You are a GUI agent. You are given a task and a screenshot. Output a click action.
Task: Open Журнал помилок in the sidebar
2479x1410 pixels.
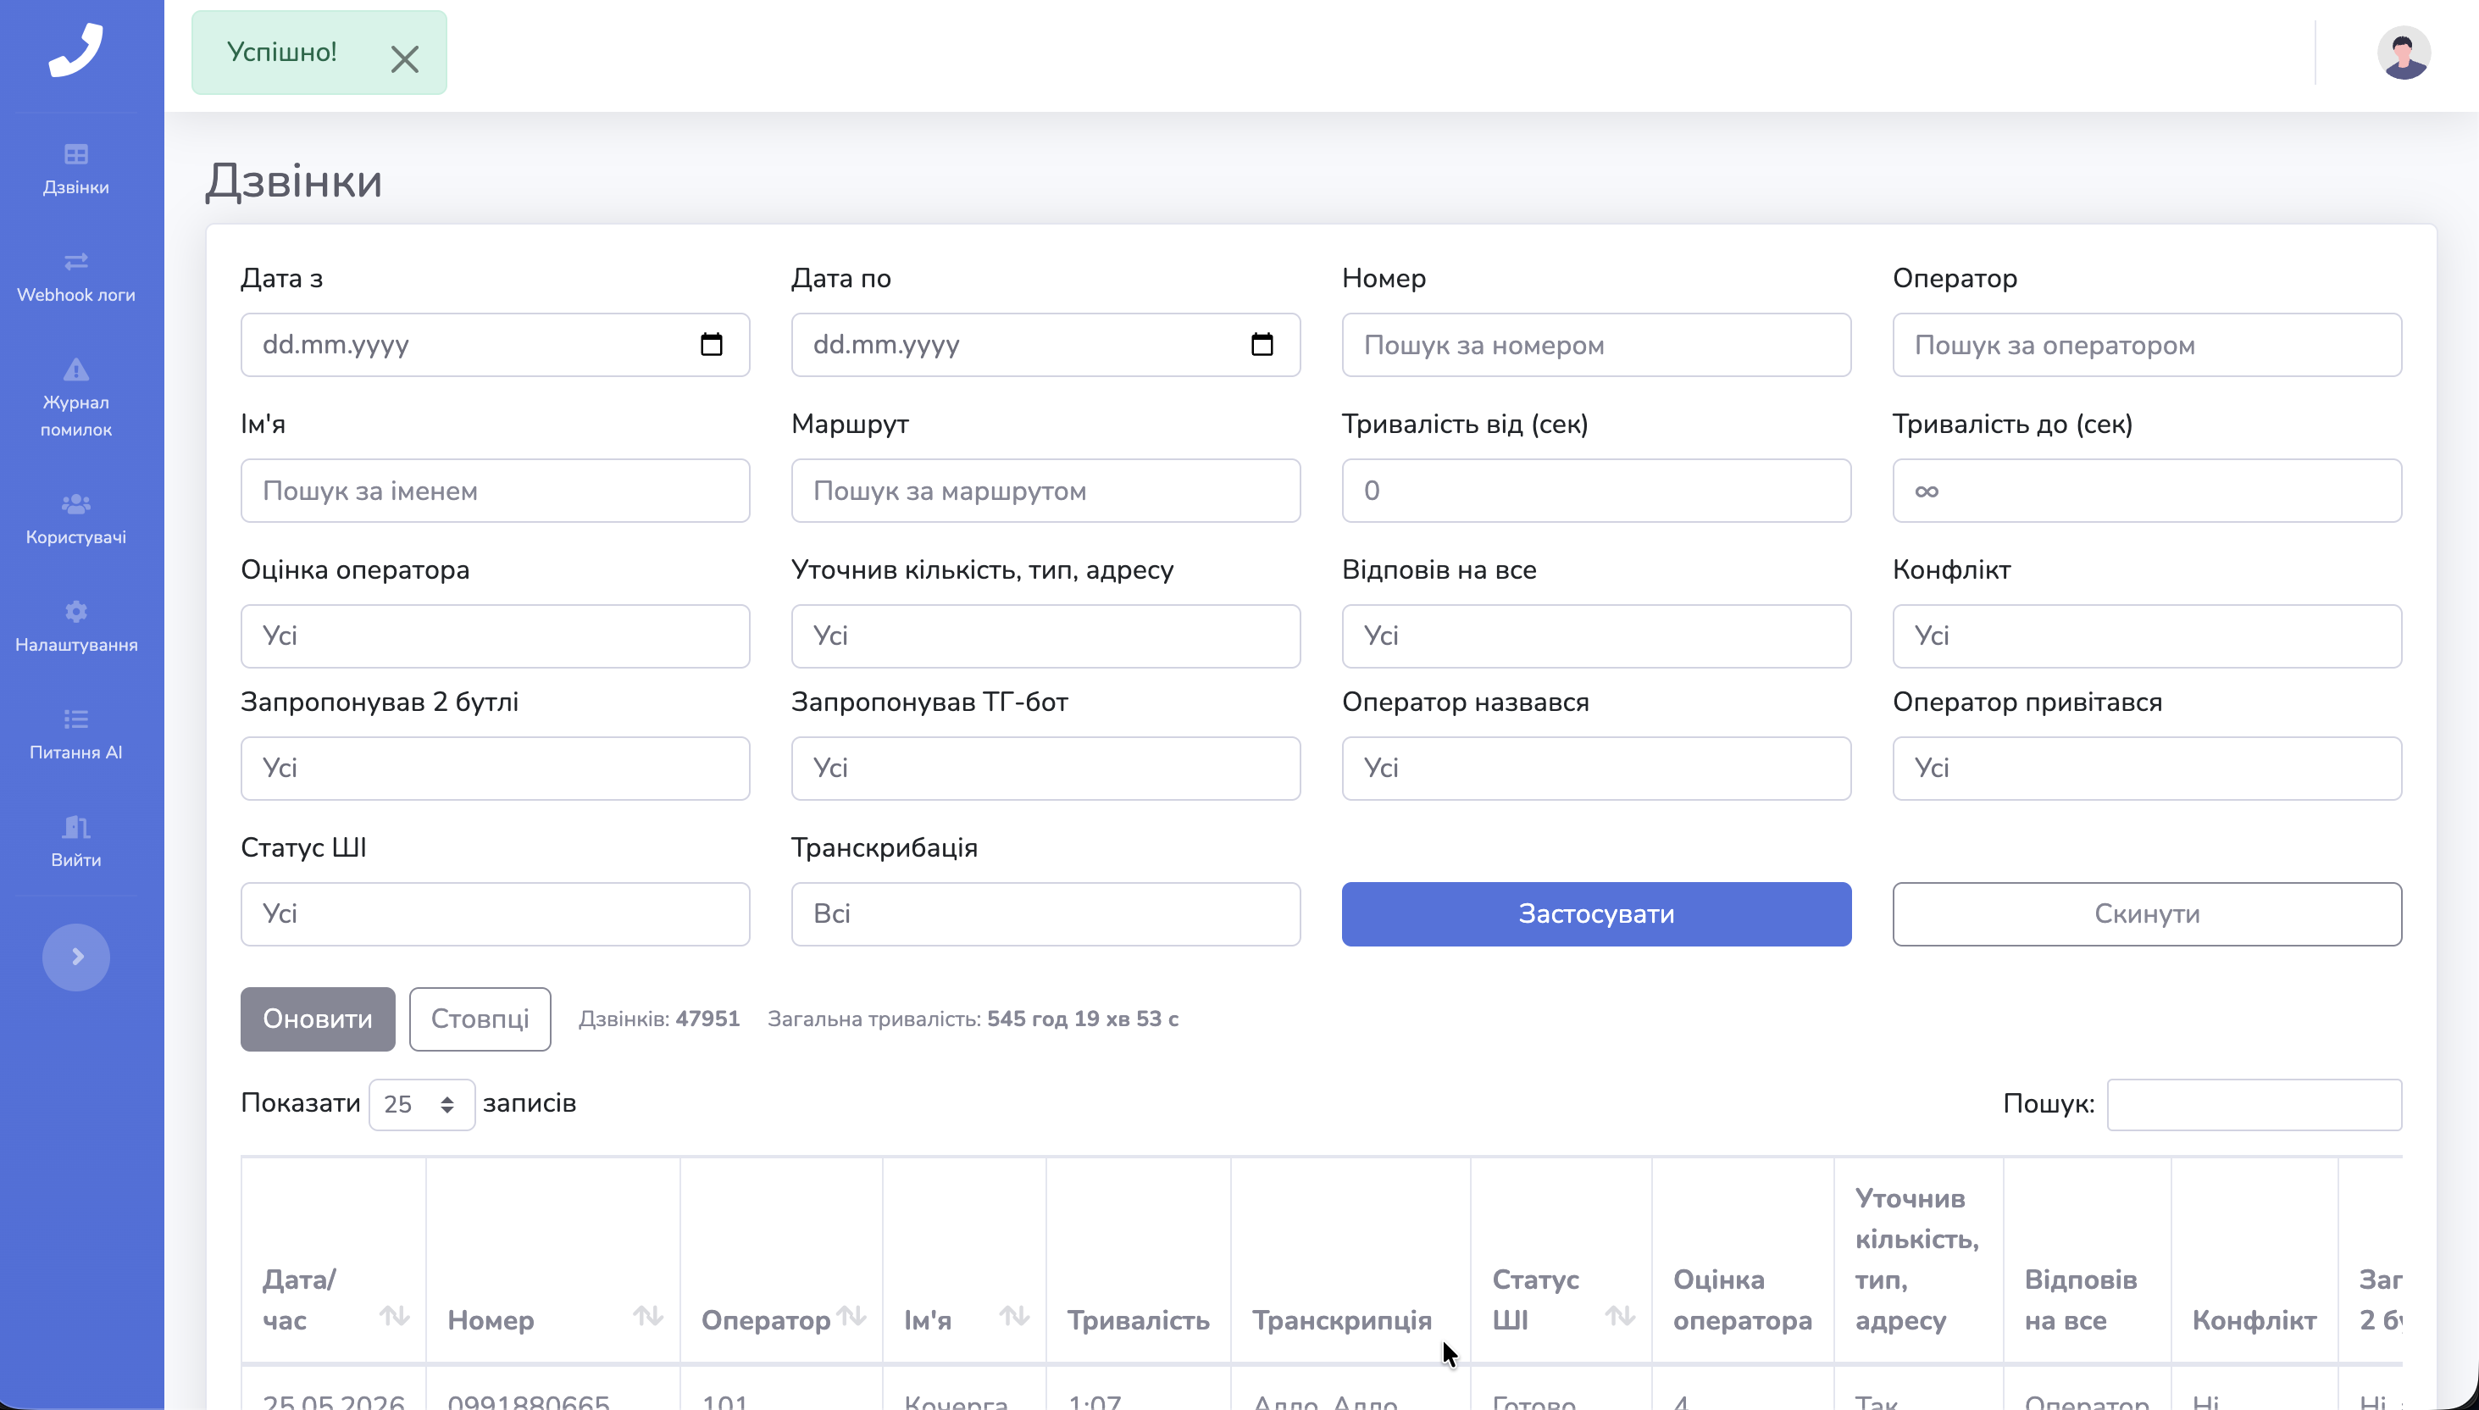pyautogui.click(x=75, y=398)
